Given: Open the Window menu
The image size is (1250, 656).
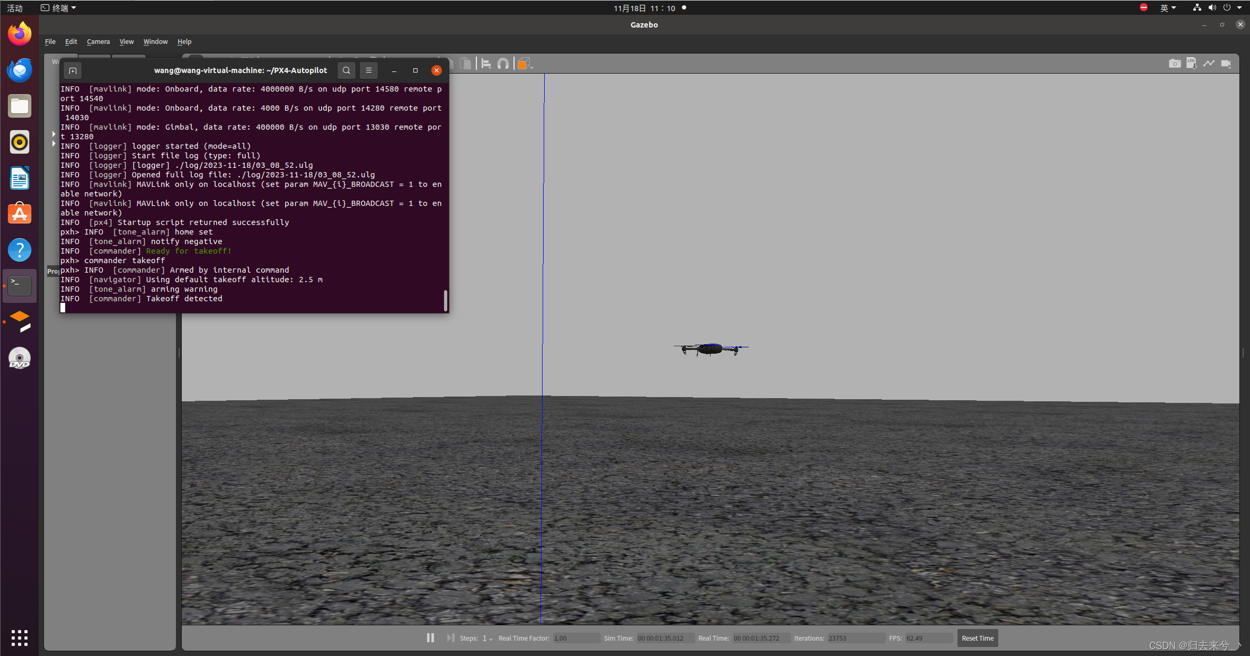Looking at the screenshot, I should (x=155, y=41).
